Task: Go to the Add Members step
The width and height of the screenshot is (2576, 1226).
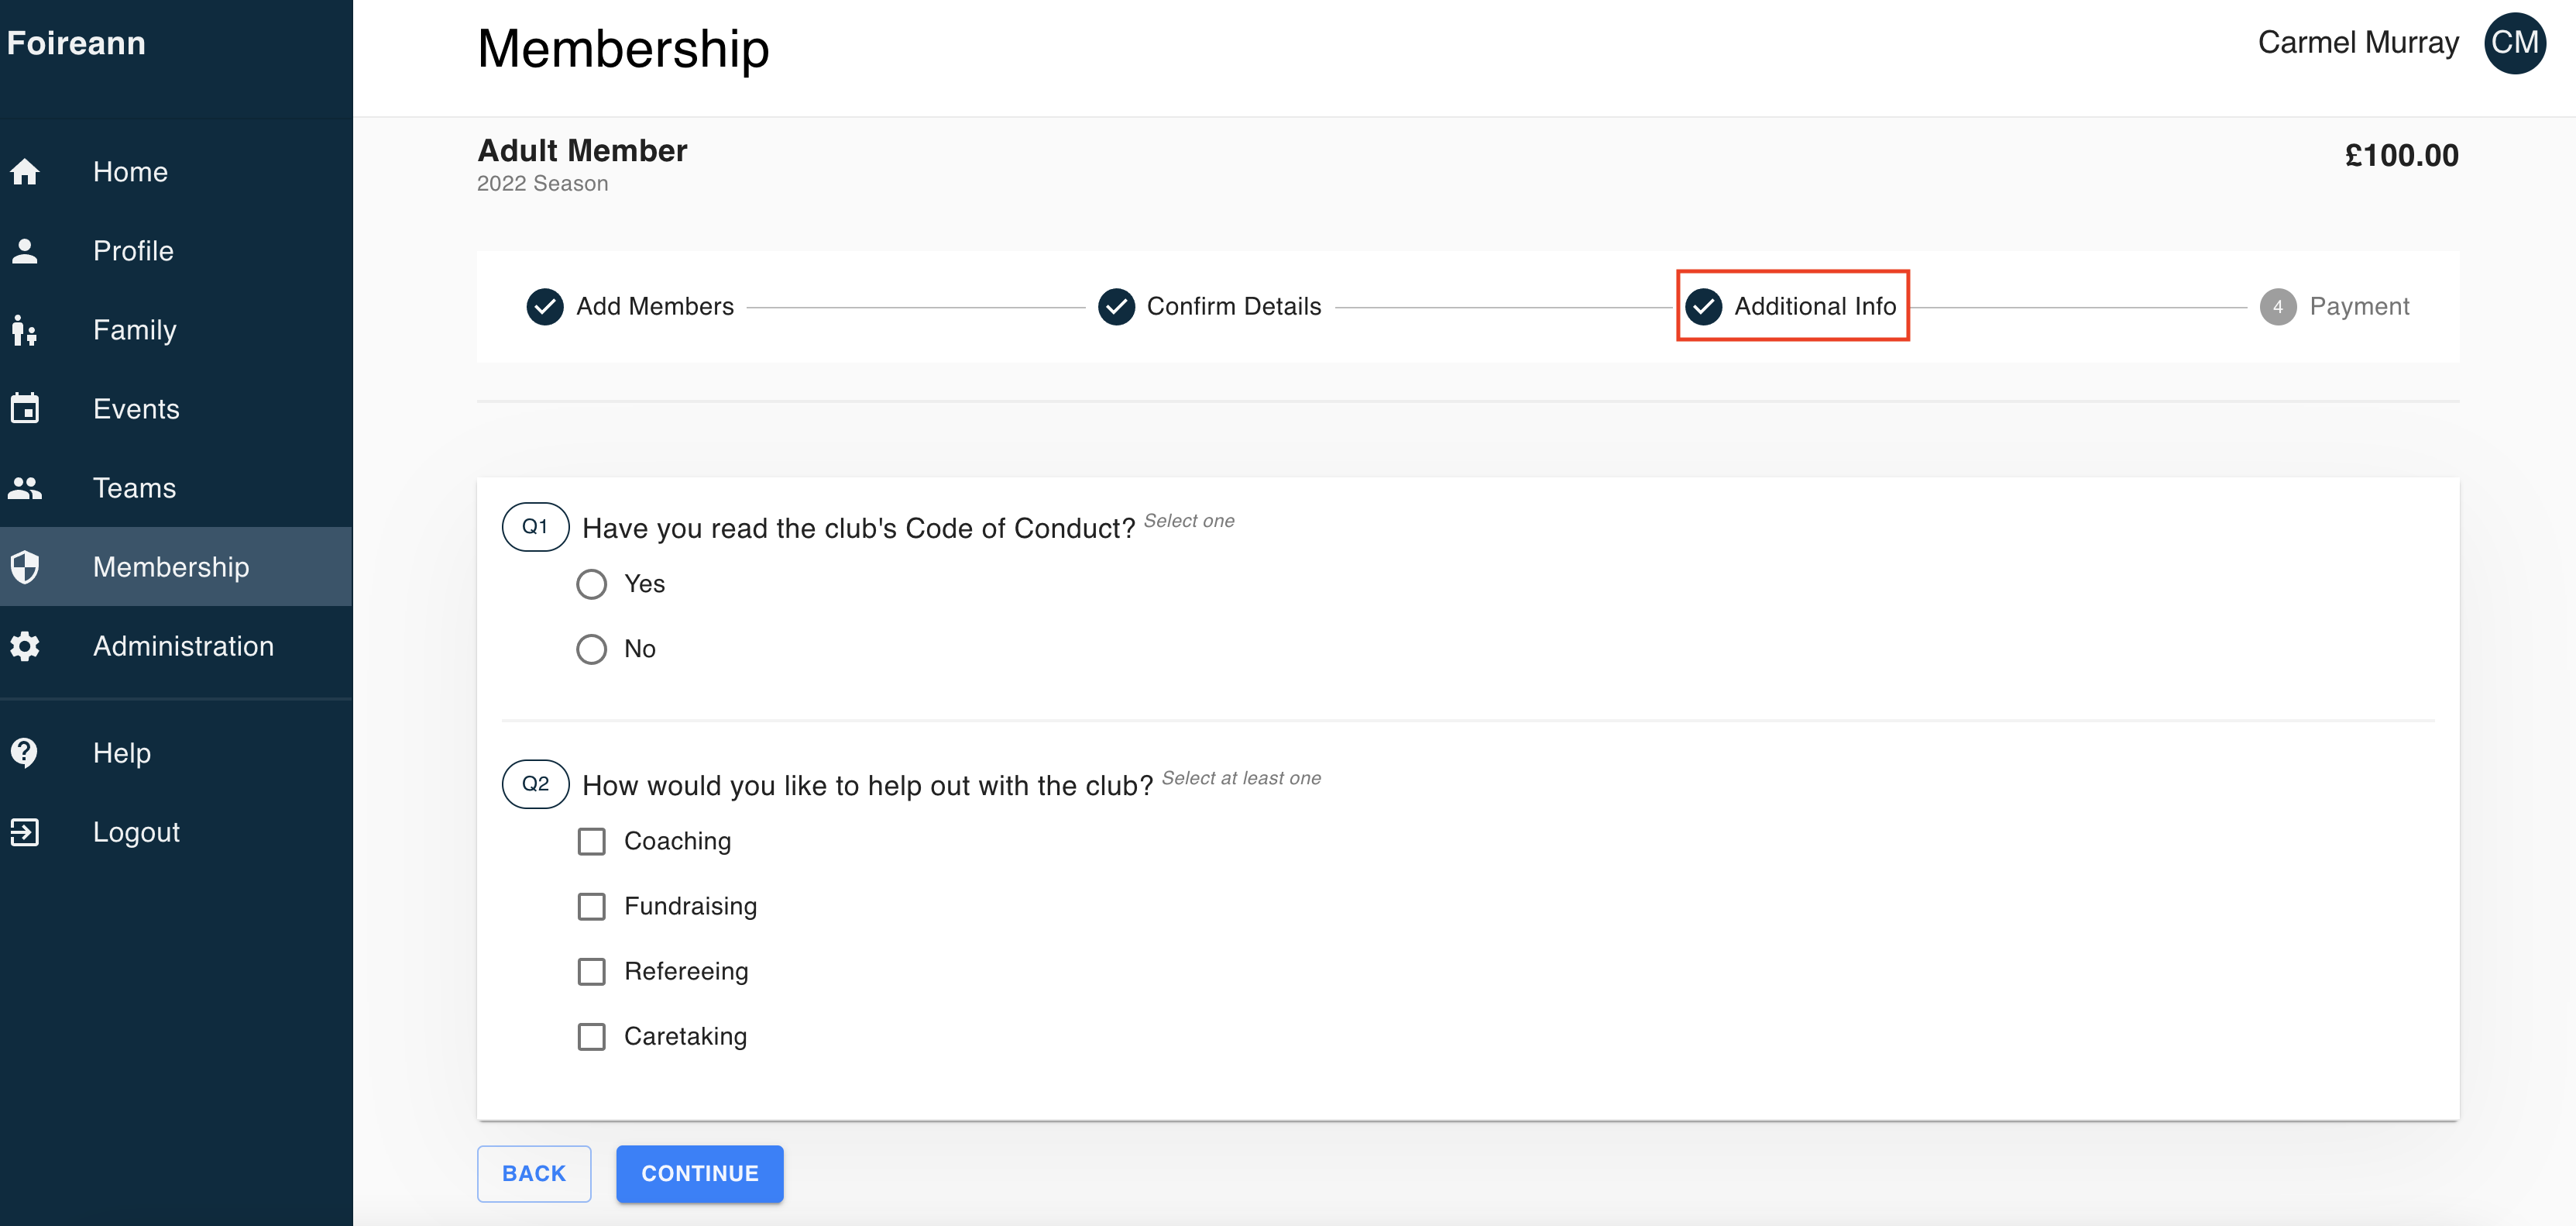Action: [630, 306]
